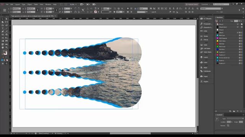Toggle fill/stroke selector in Swatches panel
Screen dimensions: 245x137
(216, 21)
